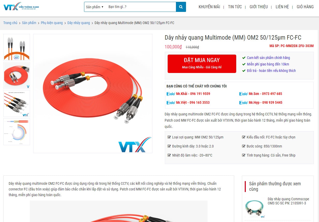Click the search input field
319x222 pixels.
pos(141,7)
